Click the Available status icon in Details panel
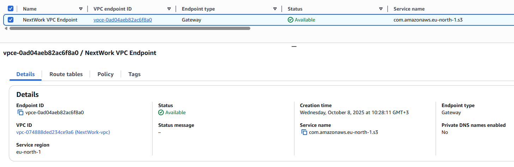514x167 pixels. (161, 113)
